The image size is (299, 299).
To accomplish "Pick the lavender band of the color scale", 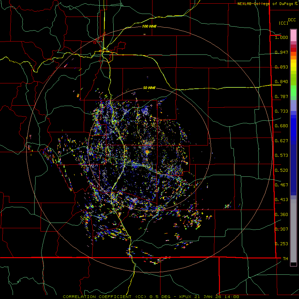I will 293,106.
